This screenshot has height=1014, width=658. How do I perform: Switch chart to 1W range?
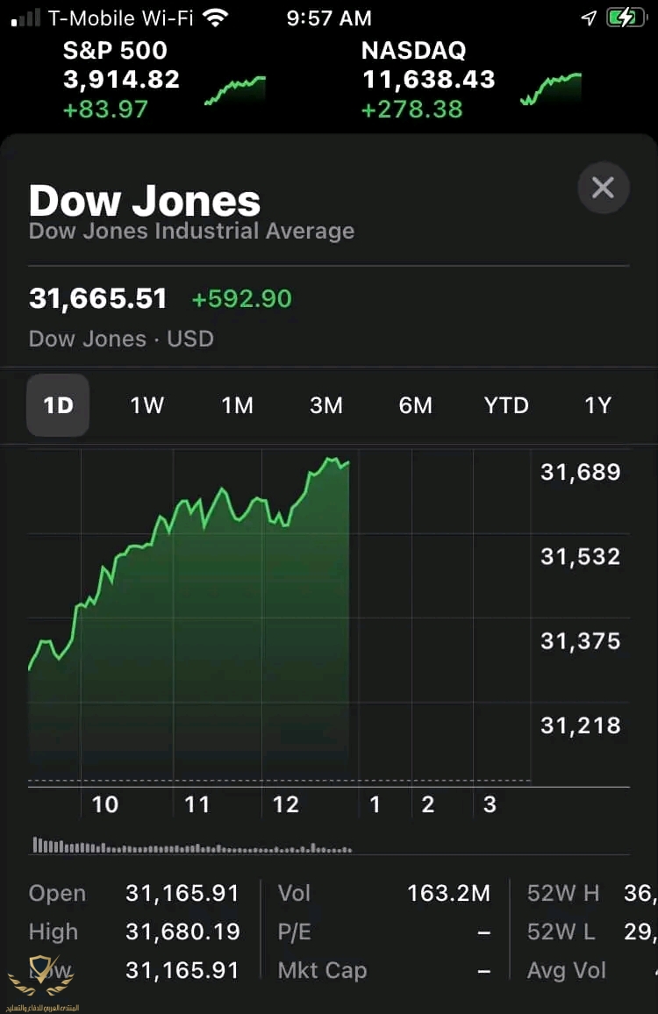pyautogui.click(x=147, y=405)
